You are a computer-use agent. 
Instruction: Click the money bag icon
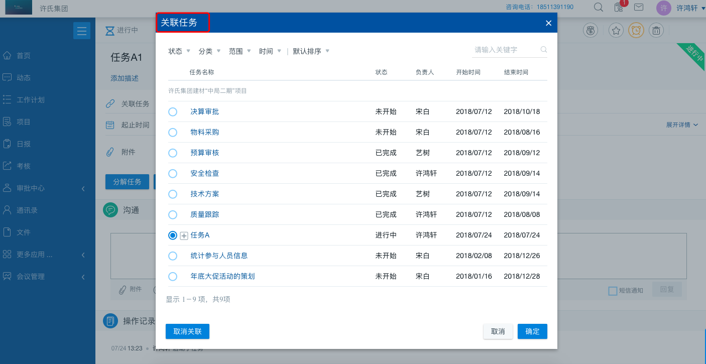(591, 31)
